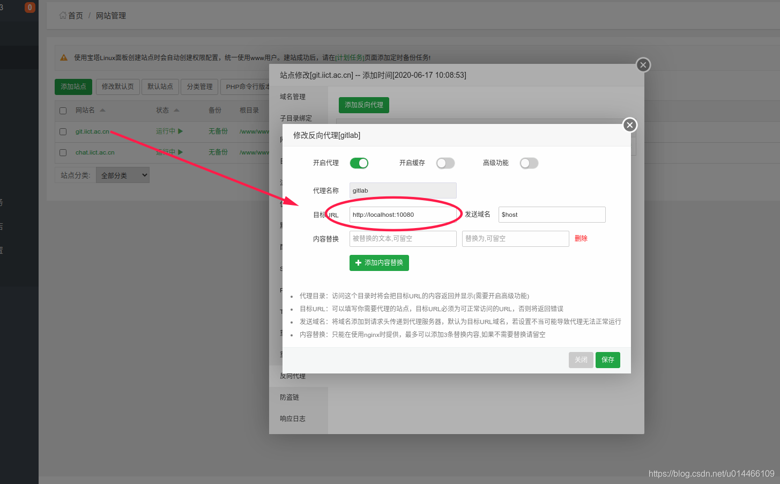Click the 修改默认页 button
780x484 pixels.
[118, 86]
